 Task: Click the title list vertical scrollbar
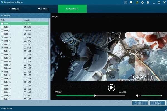coord(50,59)
